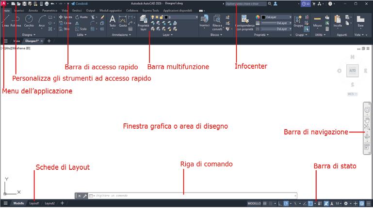Expand the Disegna panel dropdown
Image resolution: width=373 pixels, height=208 pixels.
tap(29, 35)
